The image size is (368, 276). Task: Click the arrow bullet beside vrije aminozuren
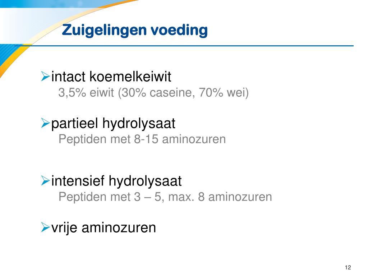pyautogui.click(x=45, y=227)
